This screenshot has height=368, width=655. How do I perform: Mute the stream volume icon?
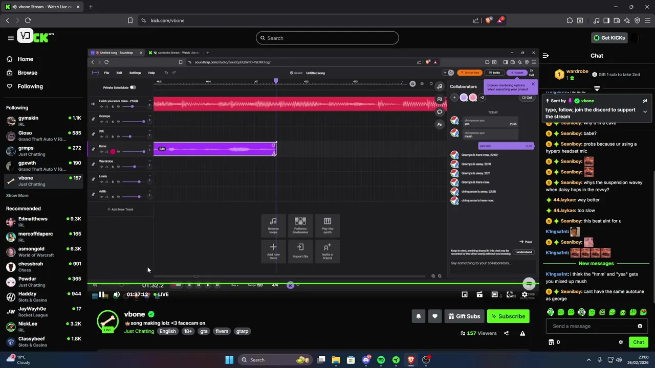tap(116, 294)
